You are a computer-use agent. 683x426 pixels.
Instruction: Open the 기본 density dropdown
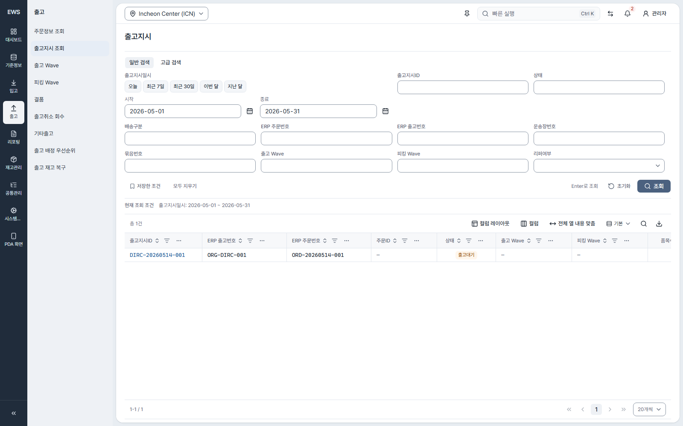tap(618, 224)
